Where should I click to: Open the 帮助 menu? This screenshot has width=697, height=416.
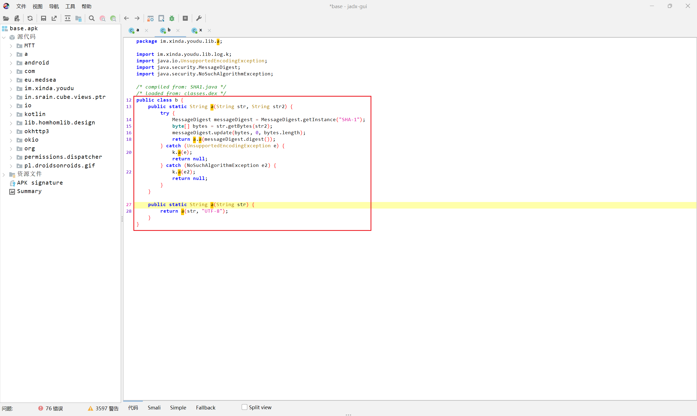tap(87, 6)
